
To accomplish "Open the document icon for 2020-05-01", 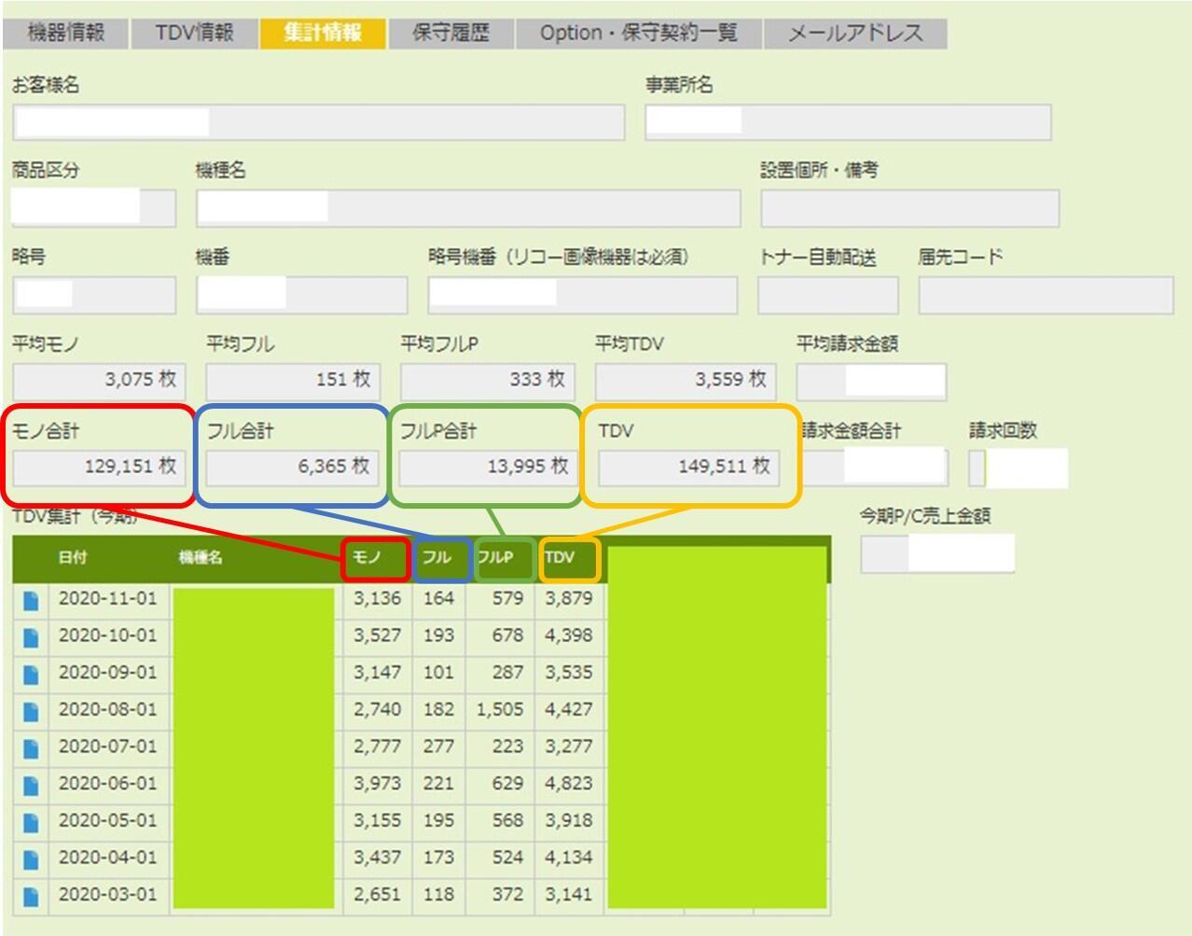I will pyautogui.click(x=28, y=820).
